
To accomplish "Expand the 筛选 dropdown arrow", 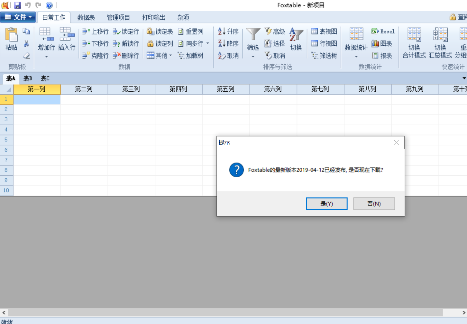I will (x=253, y=57).
